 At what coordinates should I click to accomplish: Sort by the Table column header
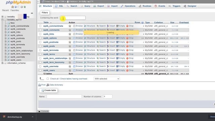46,23
